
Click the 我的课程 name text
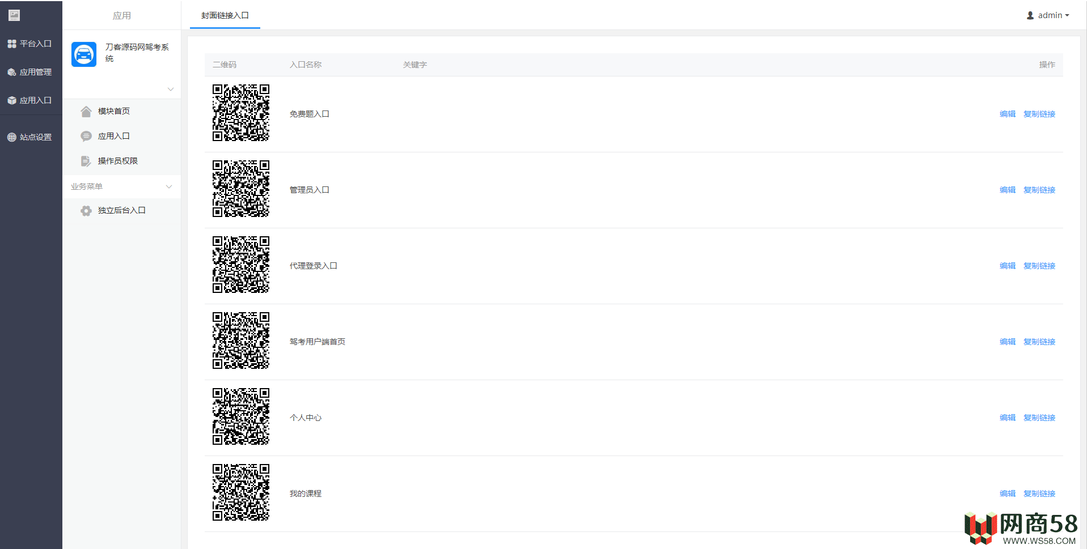[306, 493]
